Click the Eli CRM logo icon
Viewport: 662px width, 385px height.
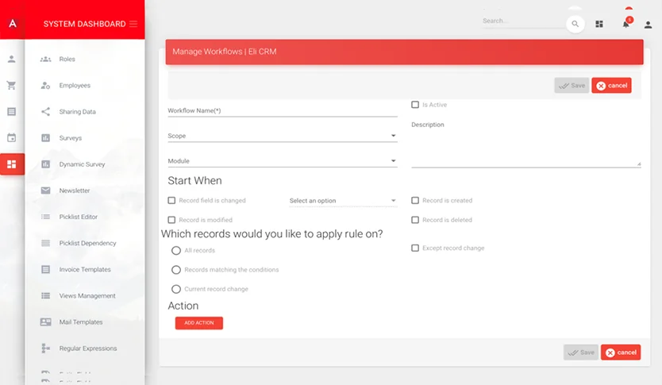tap(13, 24)
